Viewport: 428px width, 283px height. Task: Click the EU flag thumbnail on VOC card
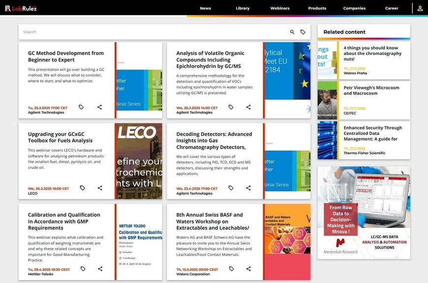coord(288,80)
